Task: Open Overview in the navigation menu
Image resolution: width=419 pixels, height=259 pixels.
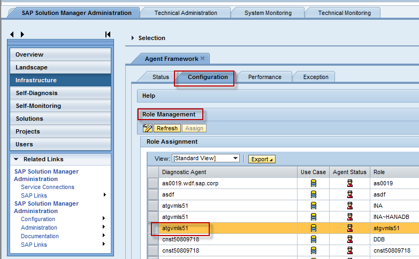Action: coord(60,54)
